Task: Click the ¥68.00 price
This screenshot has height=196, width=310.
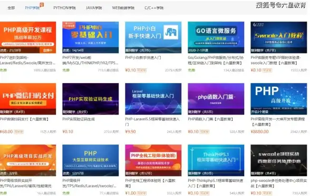Action: pos(6,131)
